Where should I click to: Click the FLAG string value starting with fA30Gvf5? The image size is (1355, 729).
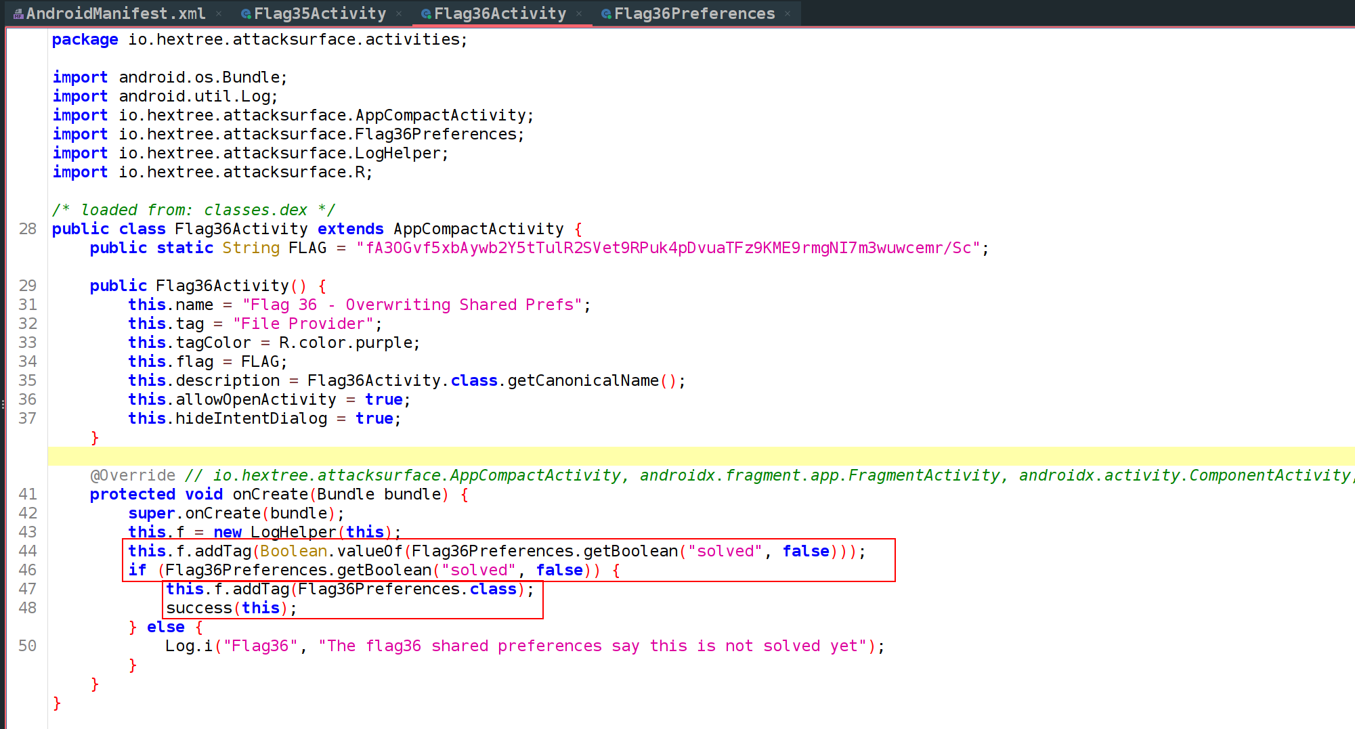pos(668,248)
